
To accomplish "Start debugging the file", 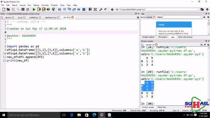I will [x=60, y=10].
